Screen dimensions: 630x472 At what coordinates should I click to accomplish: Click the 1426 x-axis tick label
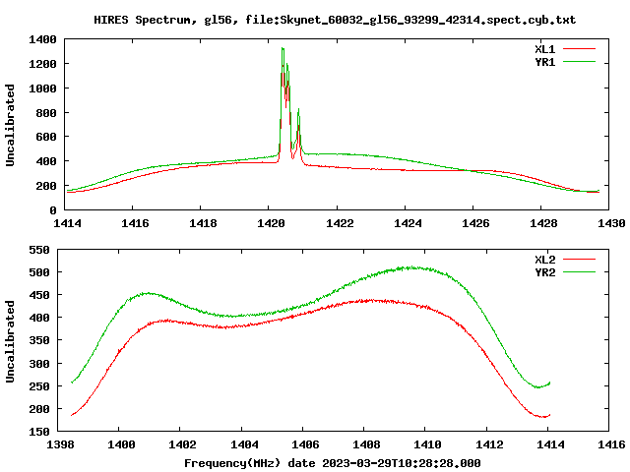pos(475,223)
